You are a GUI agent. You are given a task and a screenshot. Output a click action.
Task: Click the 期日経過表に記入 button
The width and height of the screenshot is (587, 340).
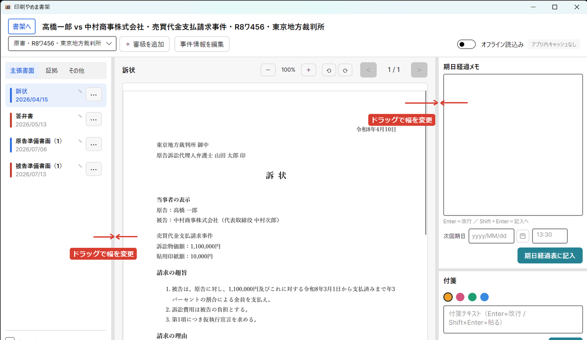tap(550, 256)
